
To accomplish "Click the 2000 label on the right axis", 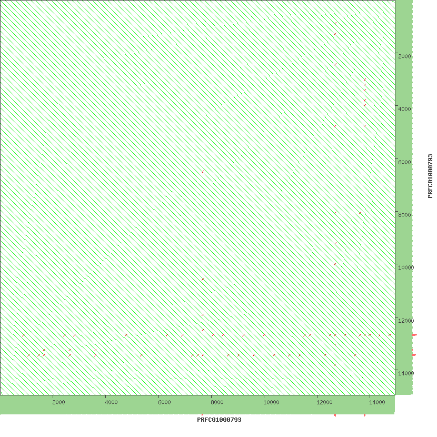I will pyautogui.click(x=405, y=56).
